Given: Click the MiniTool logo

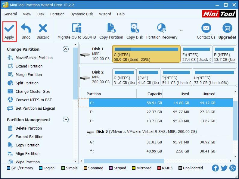Looking at the screenshot, I should (x=219, y=14).
